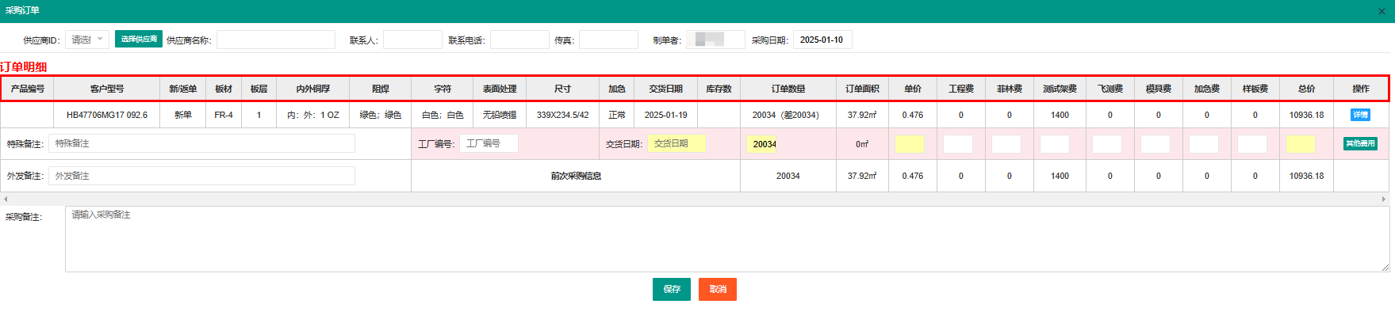Click inside the 采购备注 text area

726,239
